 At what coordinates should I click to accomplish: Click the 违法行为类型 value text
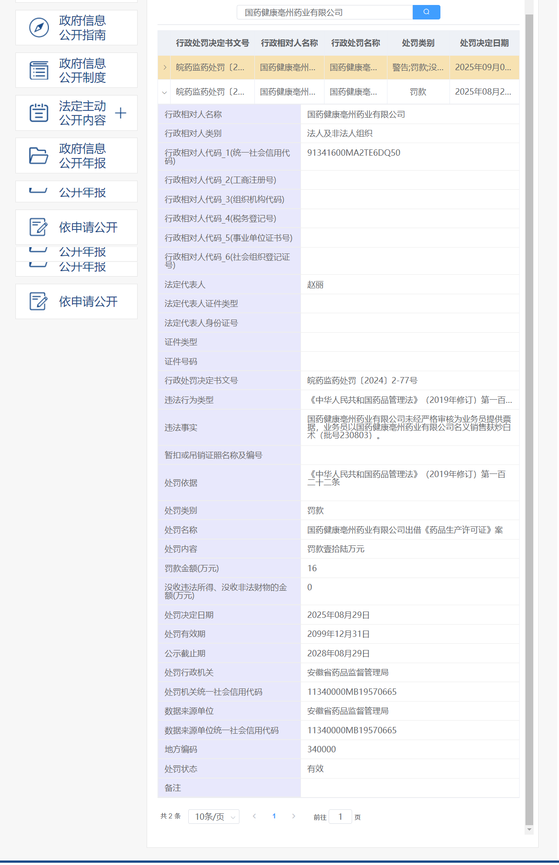(x=410, y=400)
